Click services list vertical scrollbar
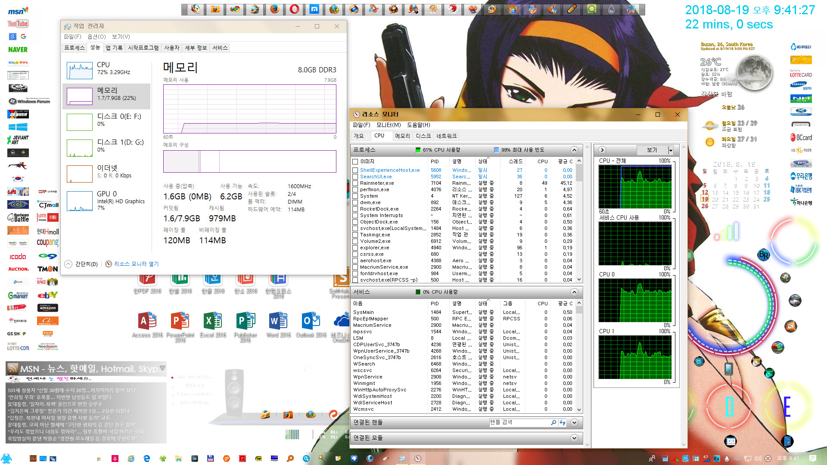The height and width of the screenshot is (465, 827). (x=579, y=356)
